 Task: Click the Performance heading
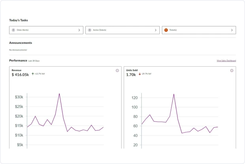click(x=18, y=60)
